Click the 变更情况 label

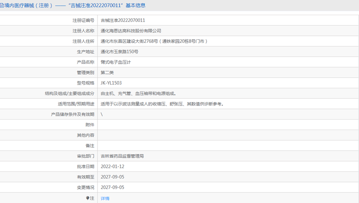[86, 187]
